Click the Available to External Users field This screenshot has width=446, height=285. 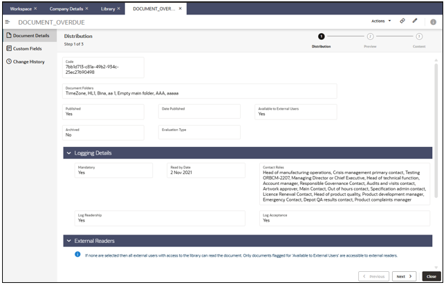click(296, 112)
